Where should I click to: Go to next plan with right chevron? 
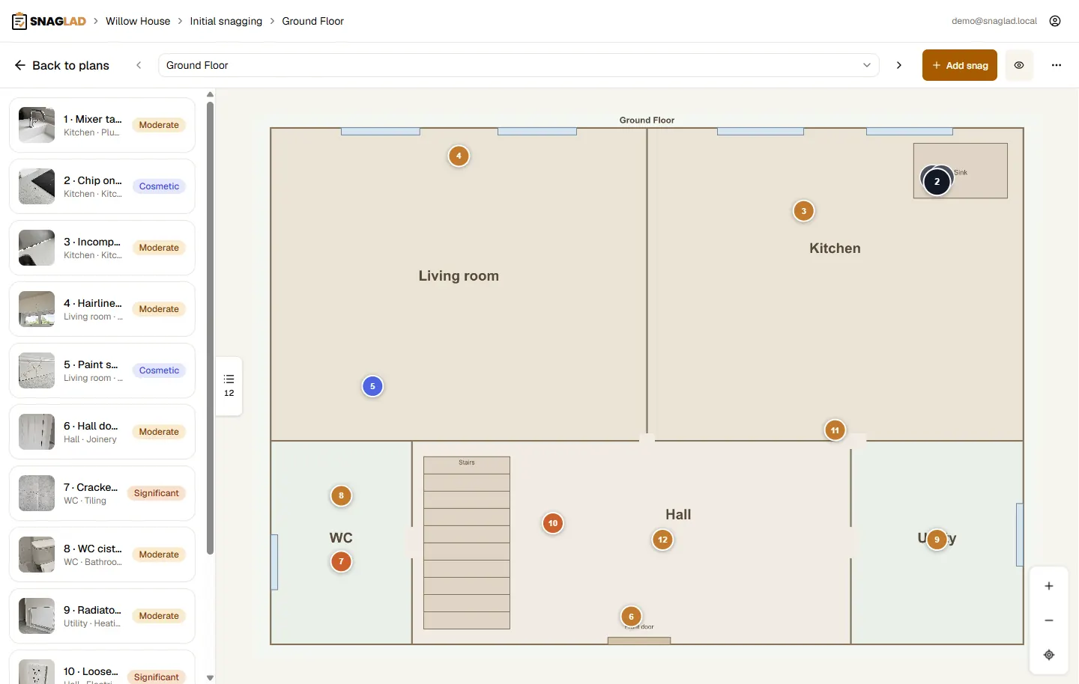click(x=899, y=65)
